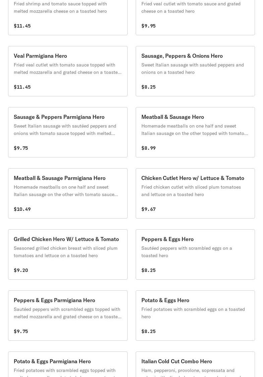Viewport: 263px width, 377px height.
Task: Click the $10.49 price on Meatball & Sausage Parmigiana
Action: click(x=22, y=209)
